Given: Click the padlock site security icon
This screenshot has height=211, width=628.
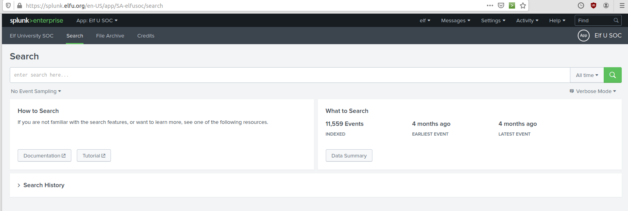Looking at the screenshot, I should click(x=20, y=5).
